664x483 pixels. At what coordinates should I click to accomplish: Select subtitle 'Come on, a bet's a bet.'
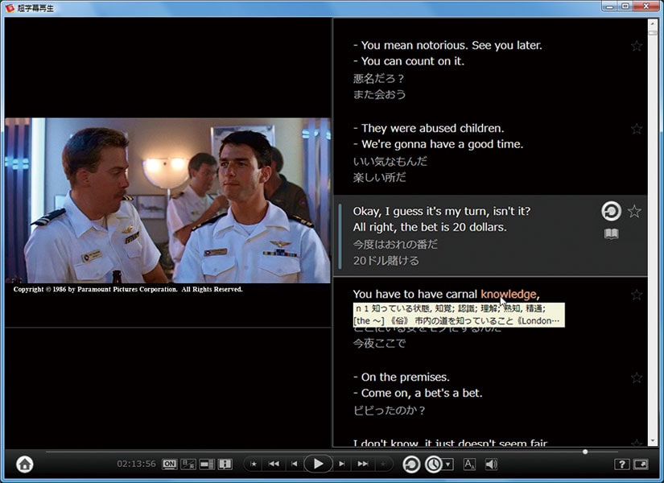[418, 393]
